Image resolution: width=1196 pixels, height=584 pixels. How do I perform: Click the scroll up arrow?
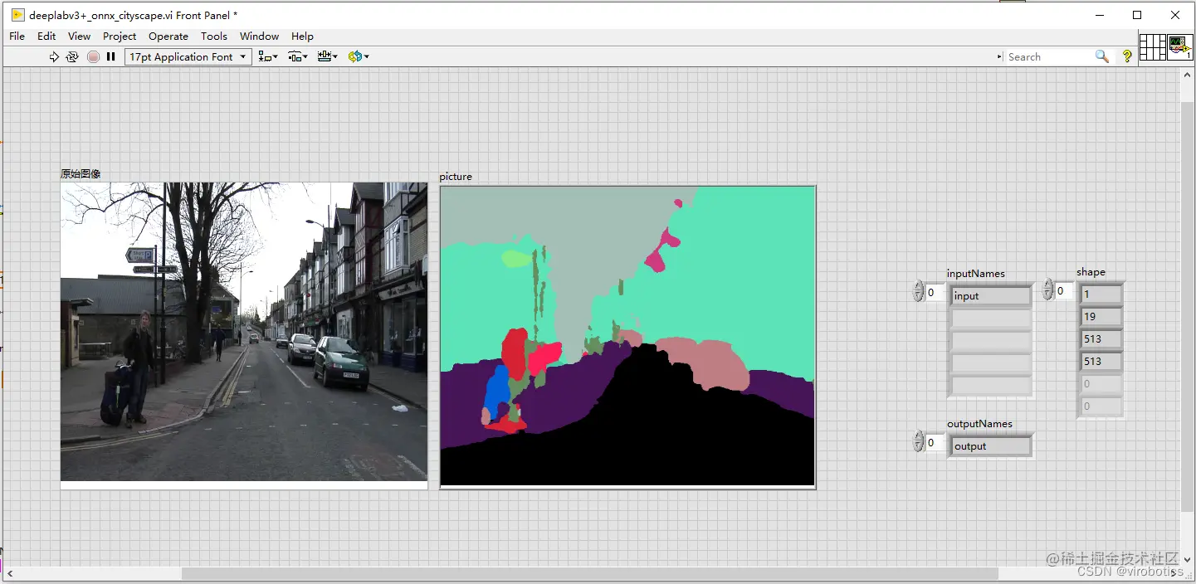tap(1188, 75)
